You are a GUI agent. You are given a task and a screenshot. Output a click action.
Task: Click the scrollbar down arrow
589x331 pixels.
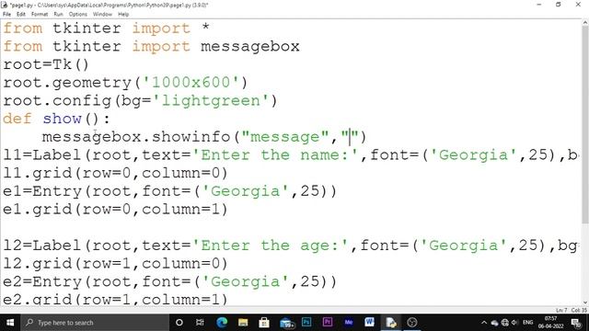(x=585, y=302)
